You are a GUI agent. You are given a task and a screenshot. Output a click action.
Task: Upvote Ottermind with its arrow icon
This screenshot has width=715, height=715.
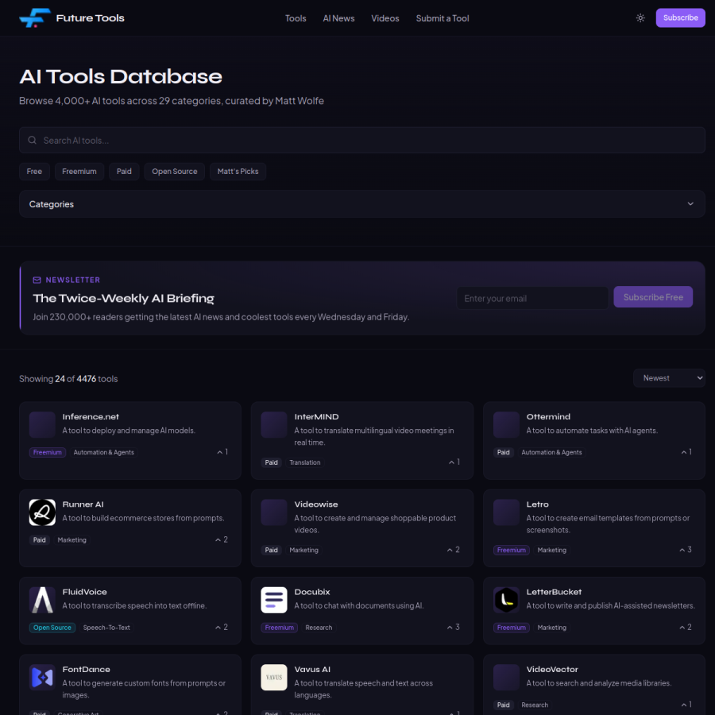coord(683,452)
